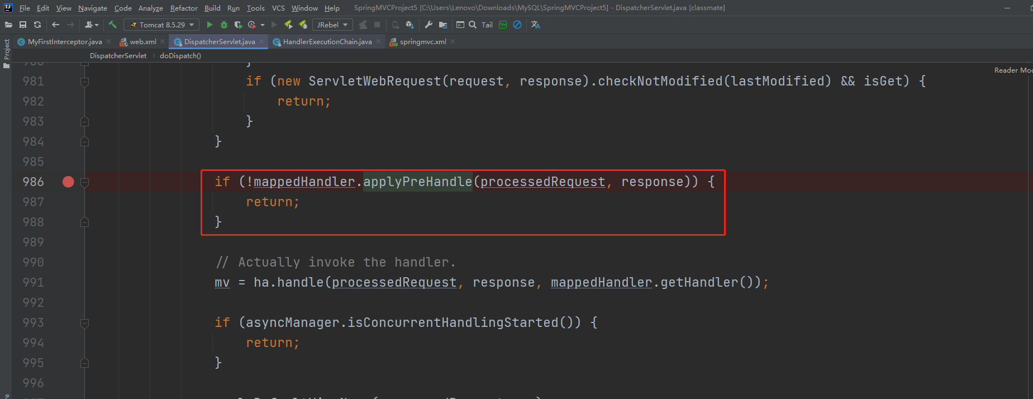Click the Reader Mode label
Viewport: 1033px width, 399px height.
click(x=1013, y=70)
